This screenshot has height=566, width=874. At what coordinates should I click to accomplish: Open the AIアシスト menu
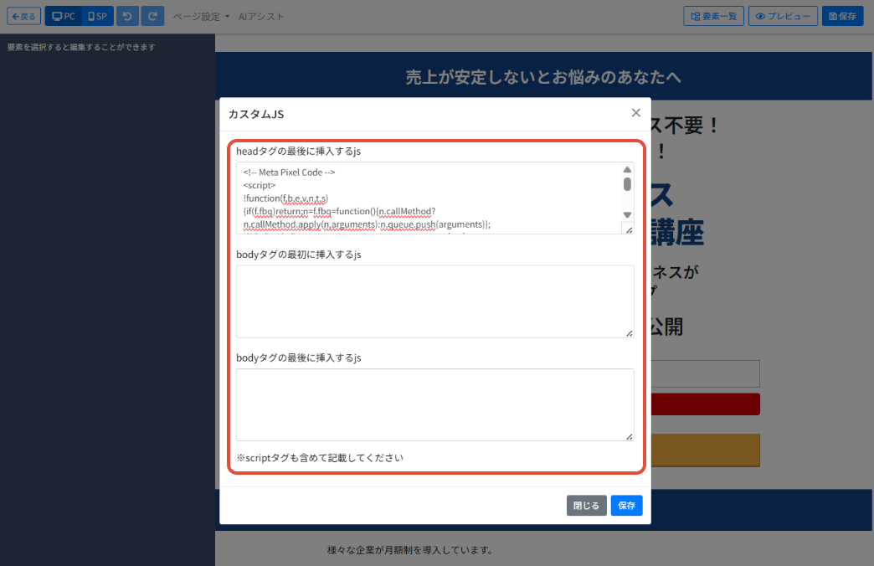260,17
